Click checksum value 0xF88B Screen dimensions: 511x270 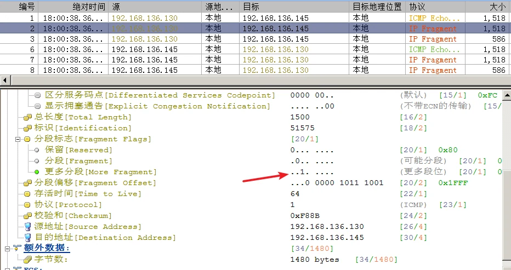[x=305, y=216]
